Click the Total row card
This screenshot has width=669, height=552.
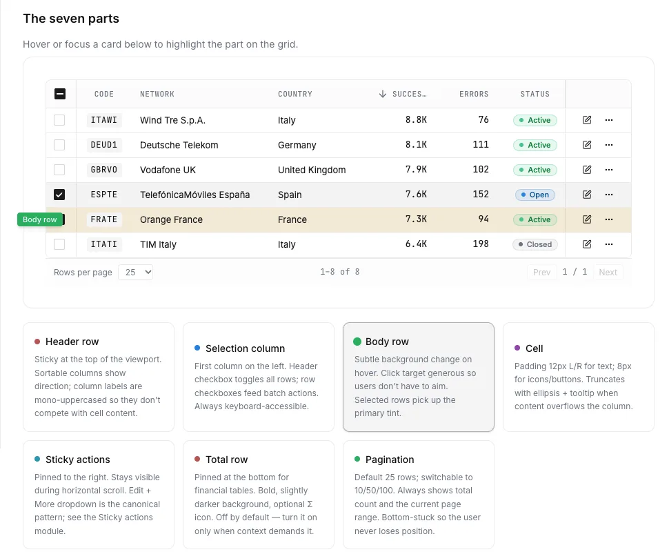point(259,495)
